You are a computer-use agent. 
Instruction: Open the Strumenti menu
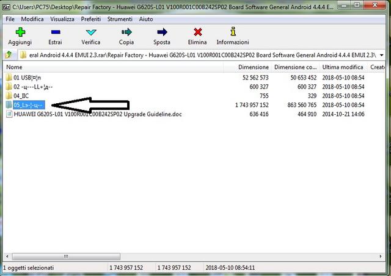(120, 19)
